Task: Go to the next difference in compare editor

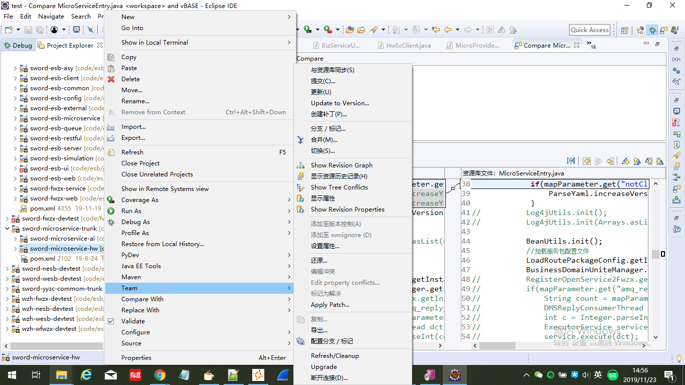Action: pyautogui.click(x=626, y=160)
